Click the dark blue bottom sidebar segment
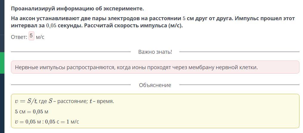303x133 pixels. [2, 104]
